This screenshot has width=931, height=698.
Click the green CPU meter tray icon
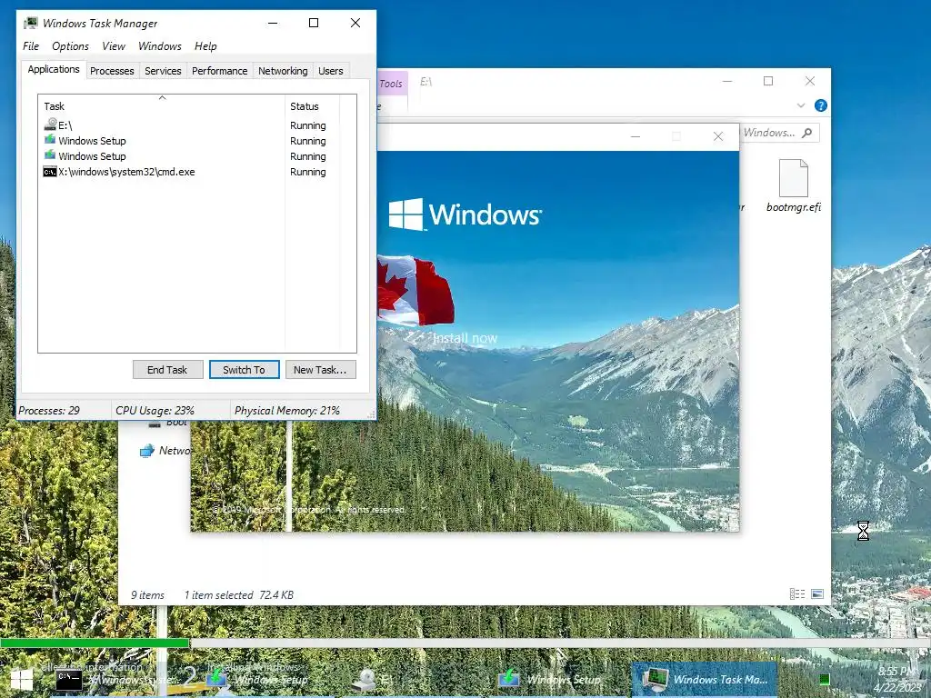824,680
